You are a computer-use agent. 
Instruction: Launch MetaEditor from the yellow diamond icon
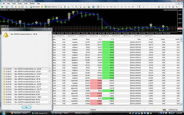pos(42,7)
